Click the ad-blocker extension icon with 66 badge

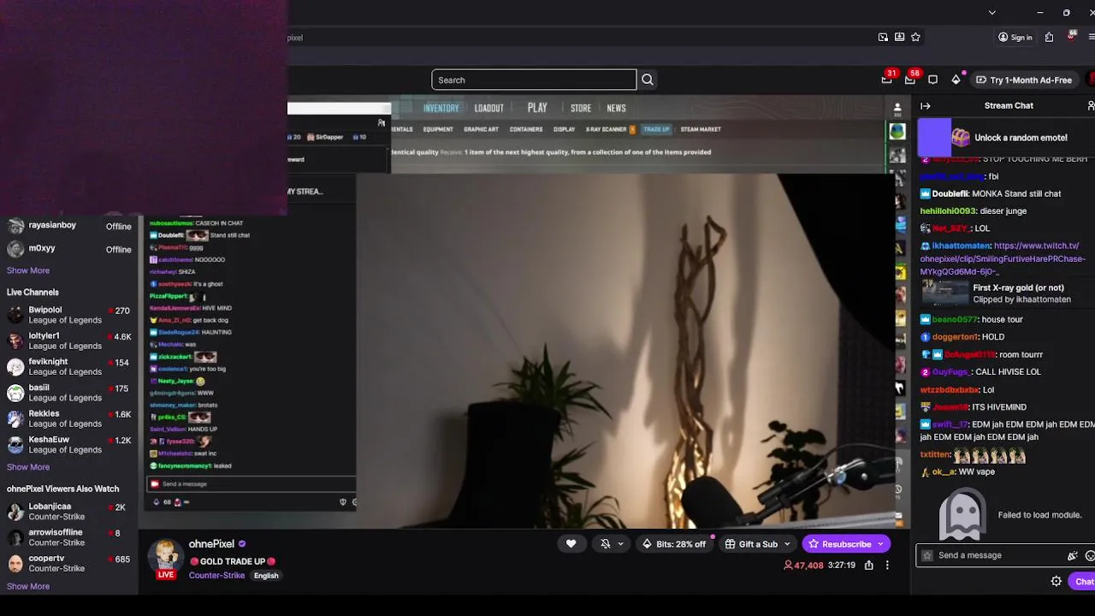1071,37
